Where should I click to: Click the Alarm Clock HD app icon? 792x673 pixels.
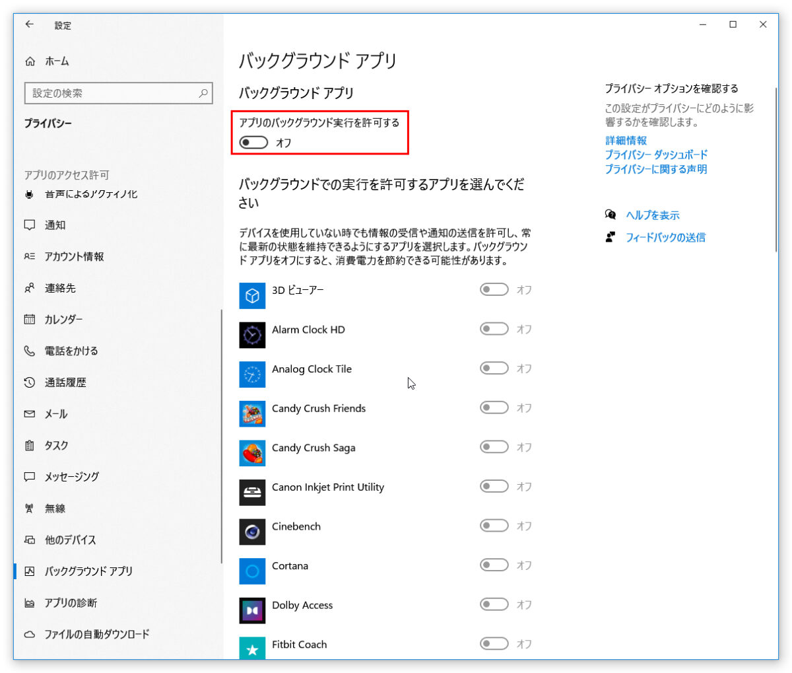point(252,336)
